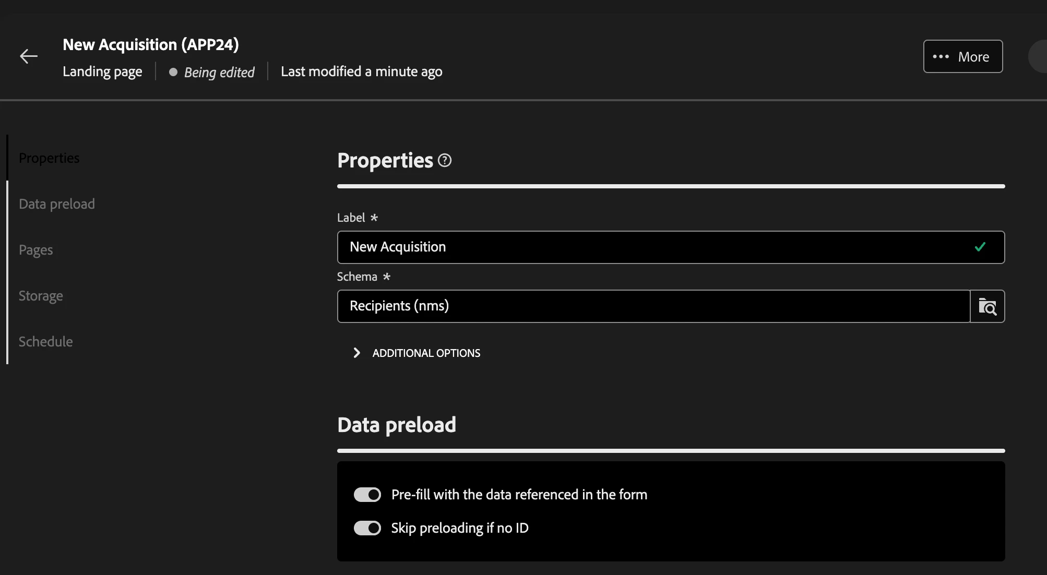
Task: Click the green checkmark in Label field
Action: click(x=980, y=247)
